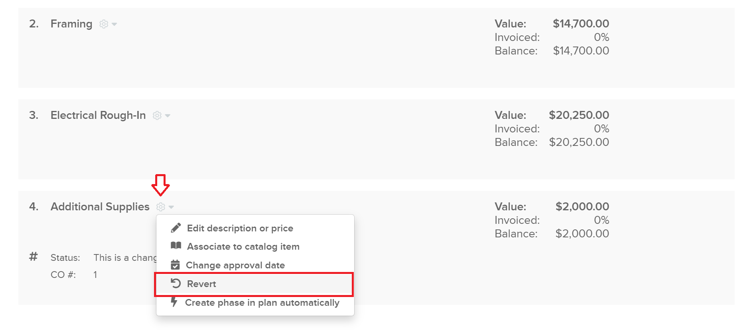Click the highlighted Revert option
Screen dimensions: 747x330
202,283
